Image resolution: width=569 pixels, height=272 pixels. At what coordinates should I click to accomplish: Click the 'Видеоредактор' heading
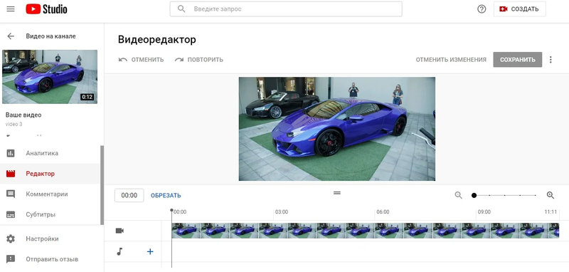(156, 40)
